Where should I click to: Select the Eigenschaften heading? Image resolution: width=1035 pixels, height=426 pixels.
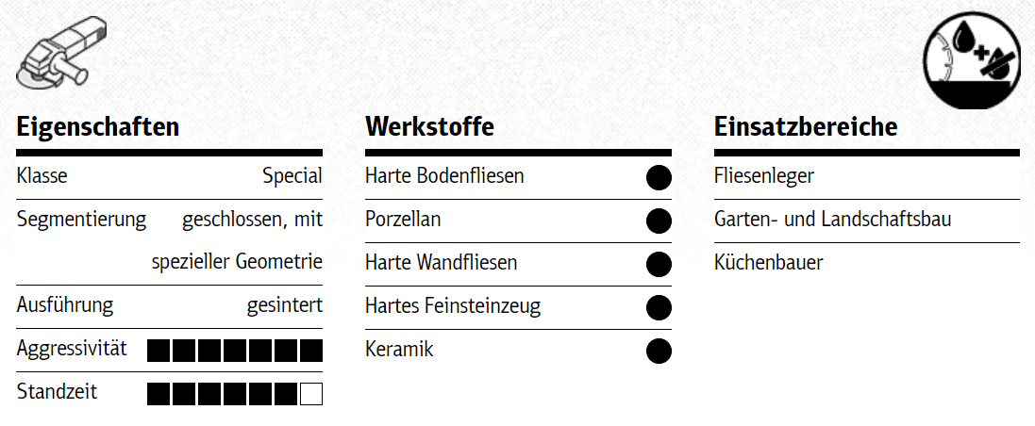click(98, 126)
